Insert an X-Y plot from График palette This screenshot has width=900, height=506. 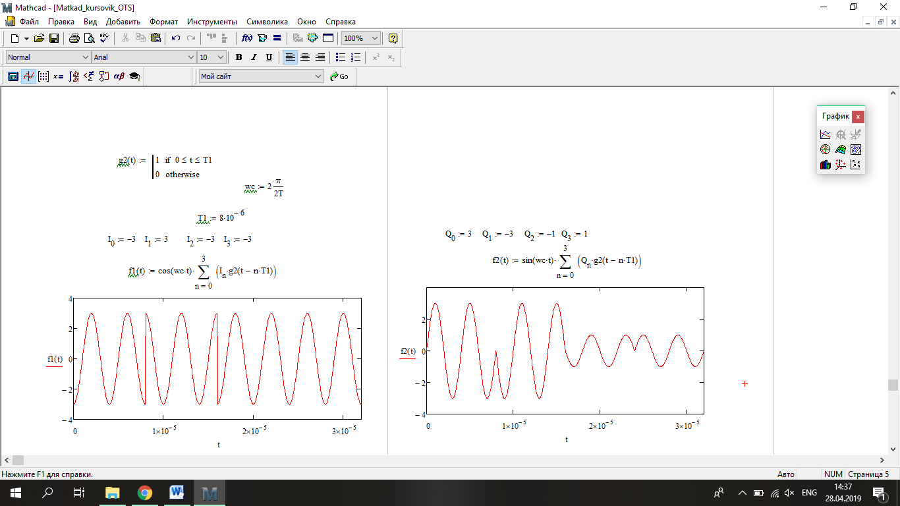(x=826, y=134)
